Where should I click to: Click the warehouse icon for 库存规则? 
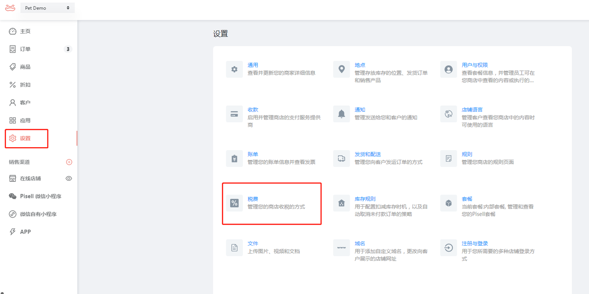coord(341,203)
